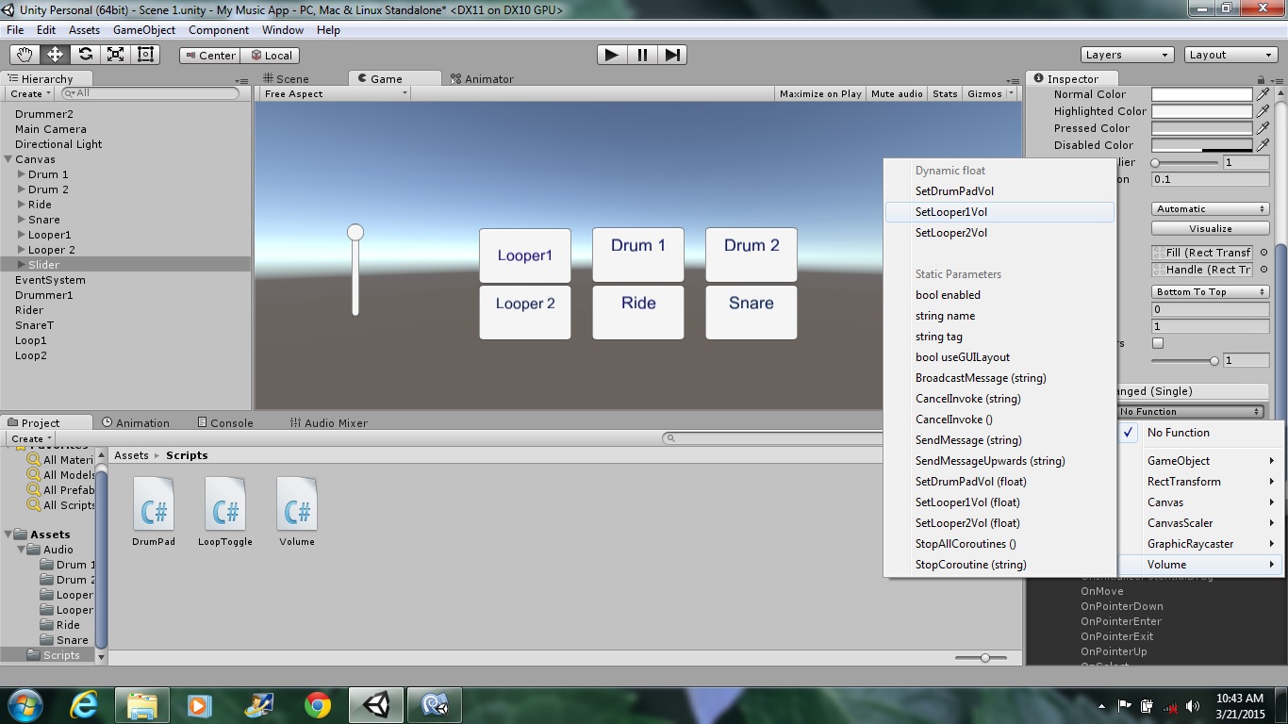
Task: Collapse Canvas in Hierarchy
Action: coord(8,159)
